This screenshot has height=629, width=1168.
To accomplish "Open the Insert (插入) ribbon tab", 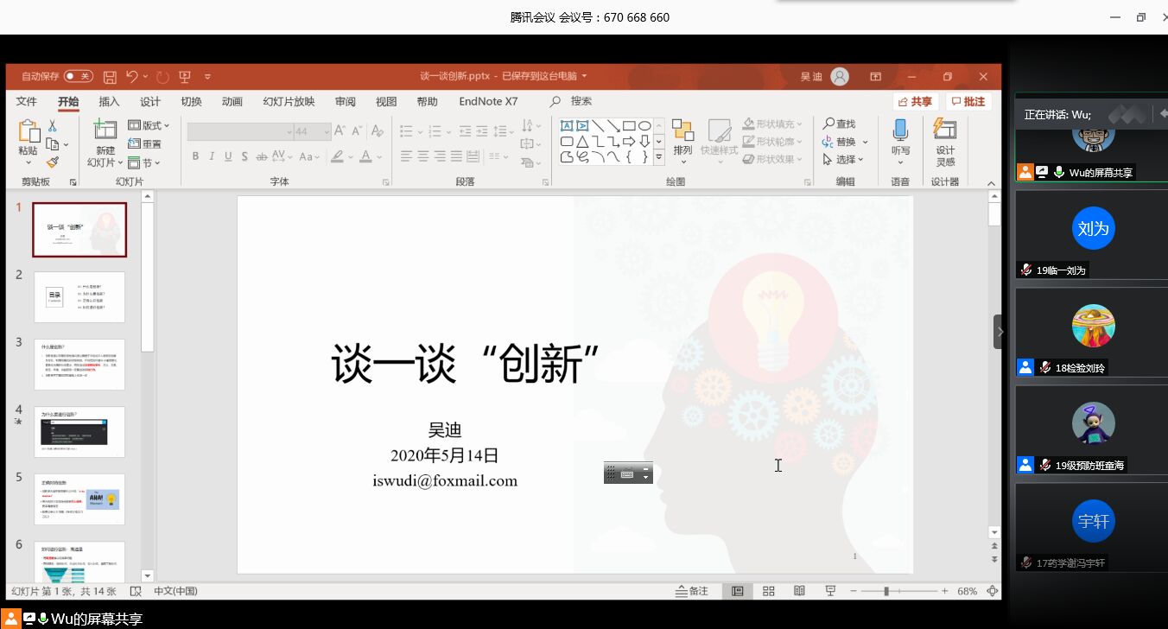I will (109, 102).
